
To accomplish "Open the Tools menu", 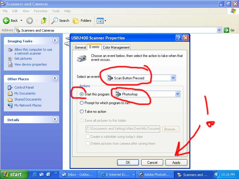I will coord(56,11).
